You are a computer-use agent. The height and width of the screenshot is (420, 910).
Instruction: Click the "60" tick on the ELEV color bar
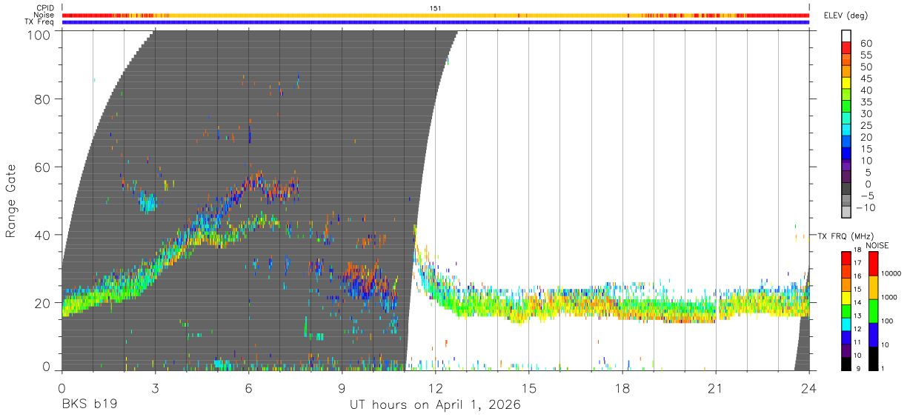click(866, 43)
